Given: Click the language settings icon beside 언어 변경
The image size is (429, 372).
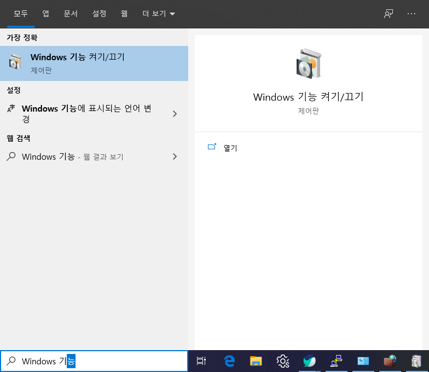Looking at the screenshot, I should click(x=11, y=108).
